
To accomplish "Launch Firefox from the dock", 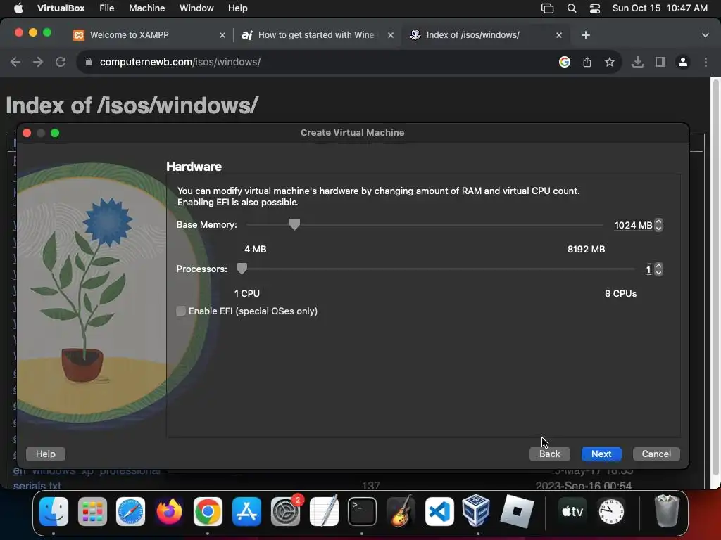I will pyautogui.click(x=169, y=511).
